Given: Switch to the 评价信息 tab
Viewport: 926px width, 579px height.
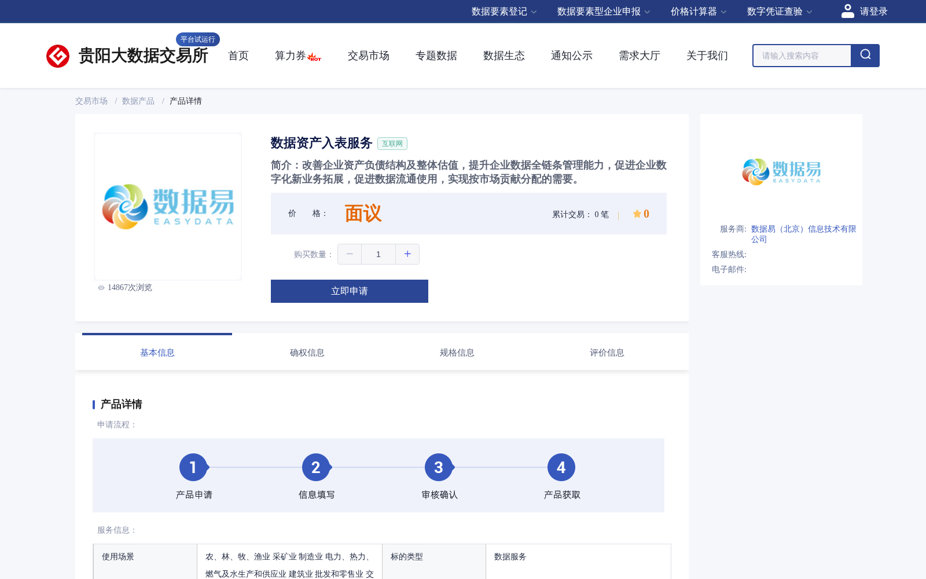Looking at the screenshot, I should coord(607,353).
